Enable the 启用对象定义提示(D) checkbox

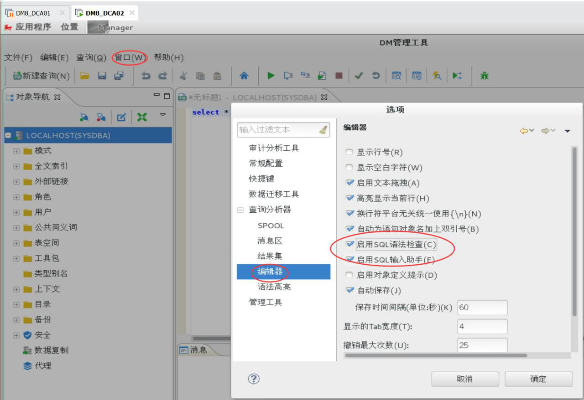click(349, 275)
